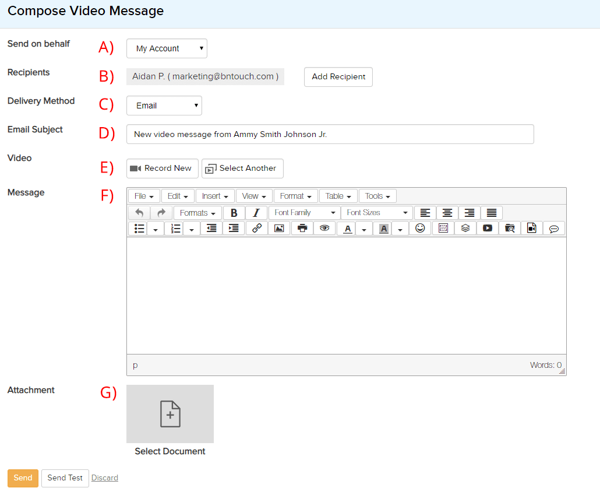600x495 pixels.
Task: Open the View menu
Action: point(254,196)
